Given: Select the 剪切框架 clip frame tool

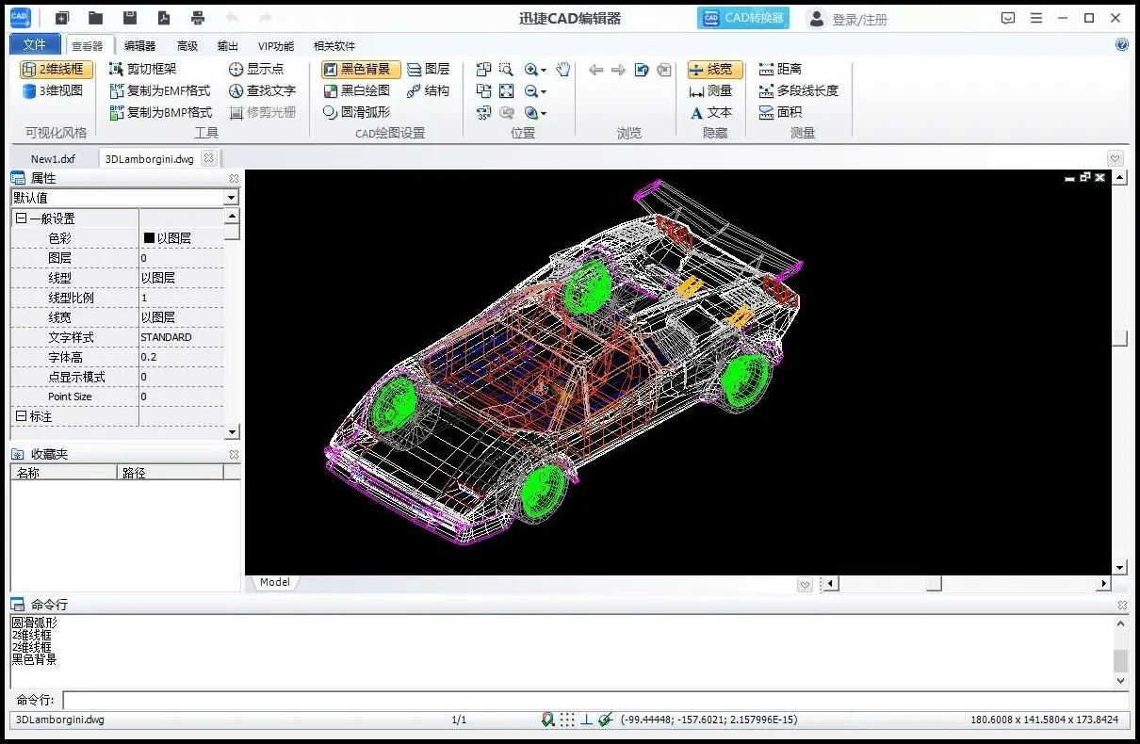Looking at the screenshot, I should click(x=143, y=69).
